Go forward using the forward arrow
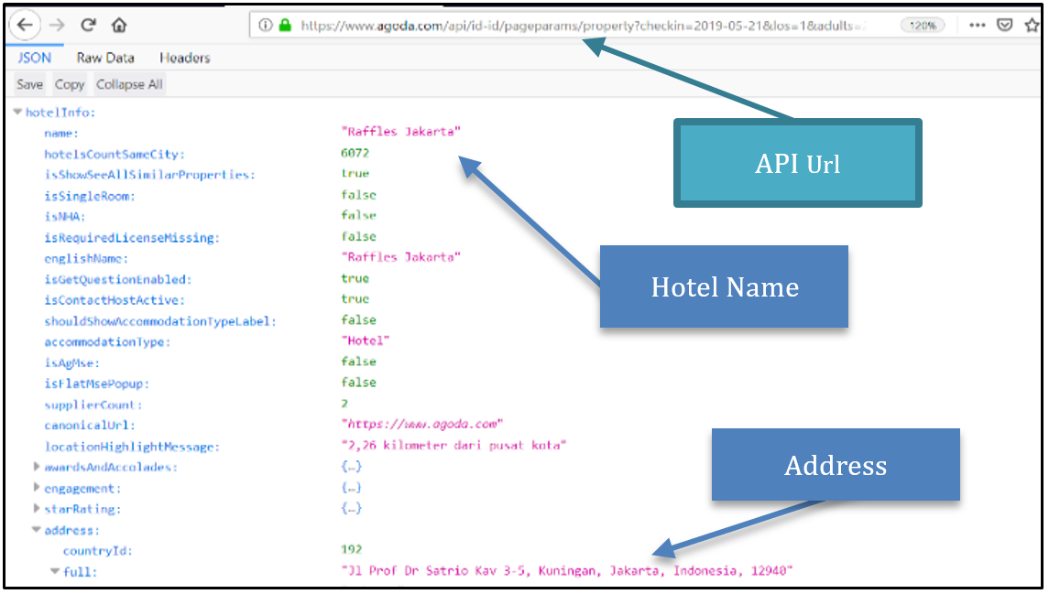The height and width of the screenshot is (594, 1049). tap(58, 26)
